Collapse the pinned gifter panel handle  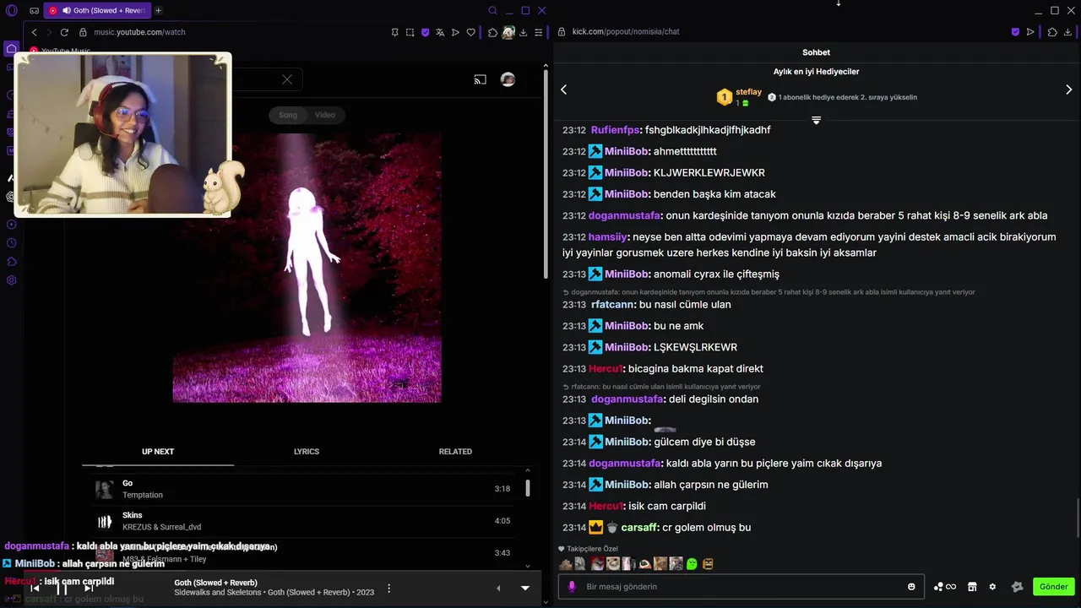point(816,120)
